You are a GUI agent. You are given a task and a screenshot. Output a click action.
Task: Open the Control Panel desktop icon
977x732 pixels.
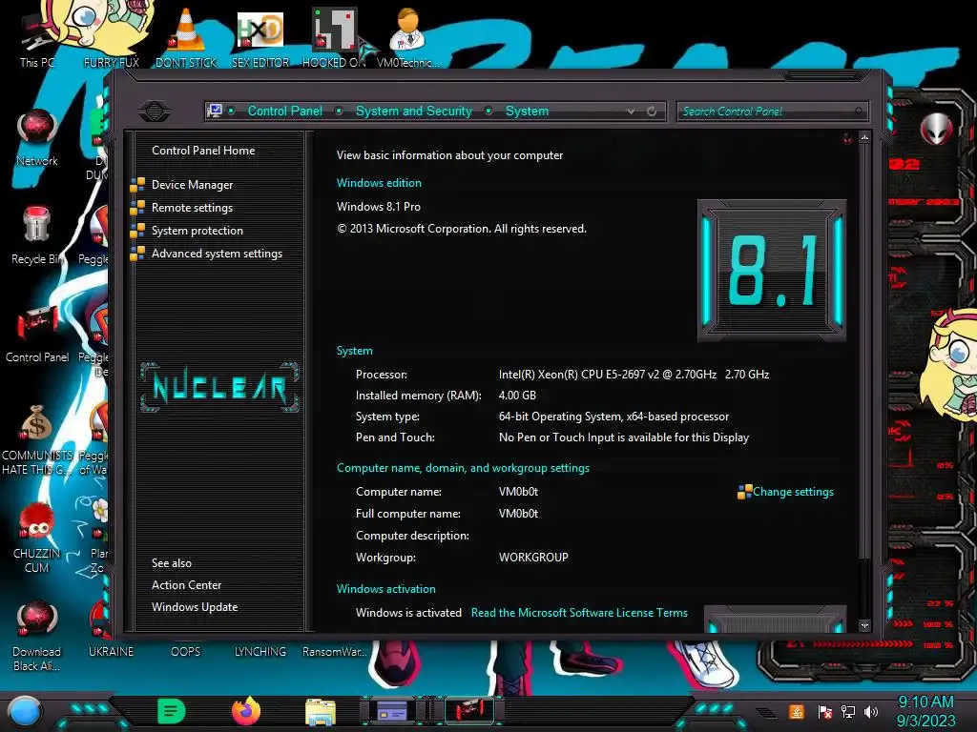click(x=37, y=334)
